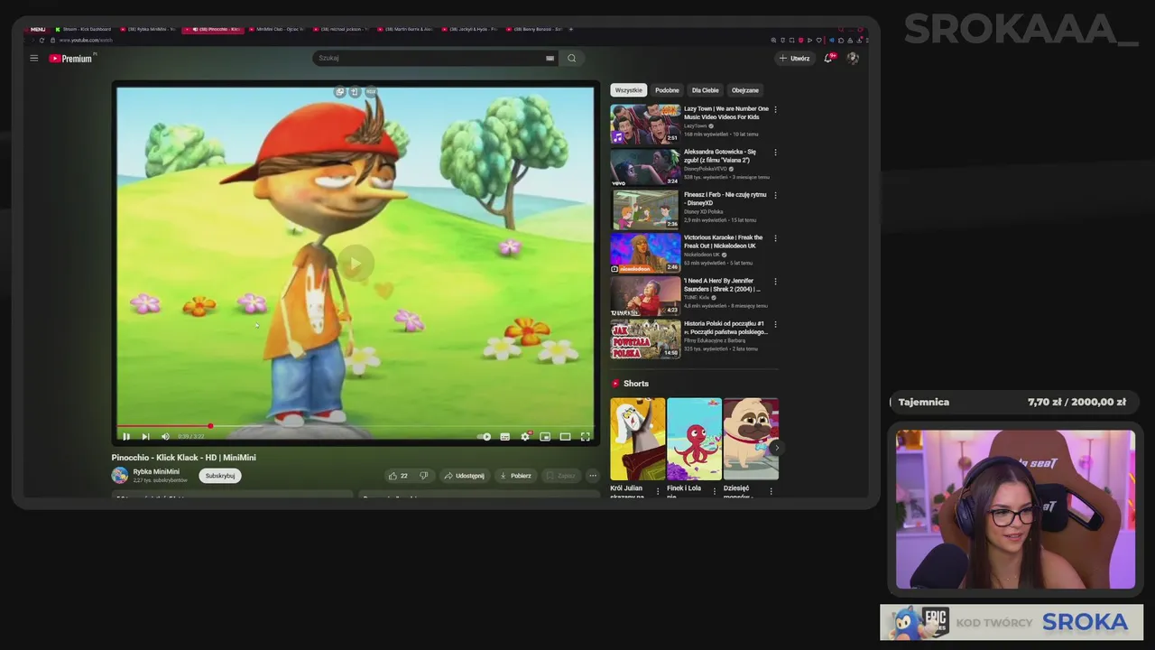Click the on-screen keyboard icon in search
1155x650 pixels.
(x=550, y=59)
